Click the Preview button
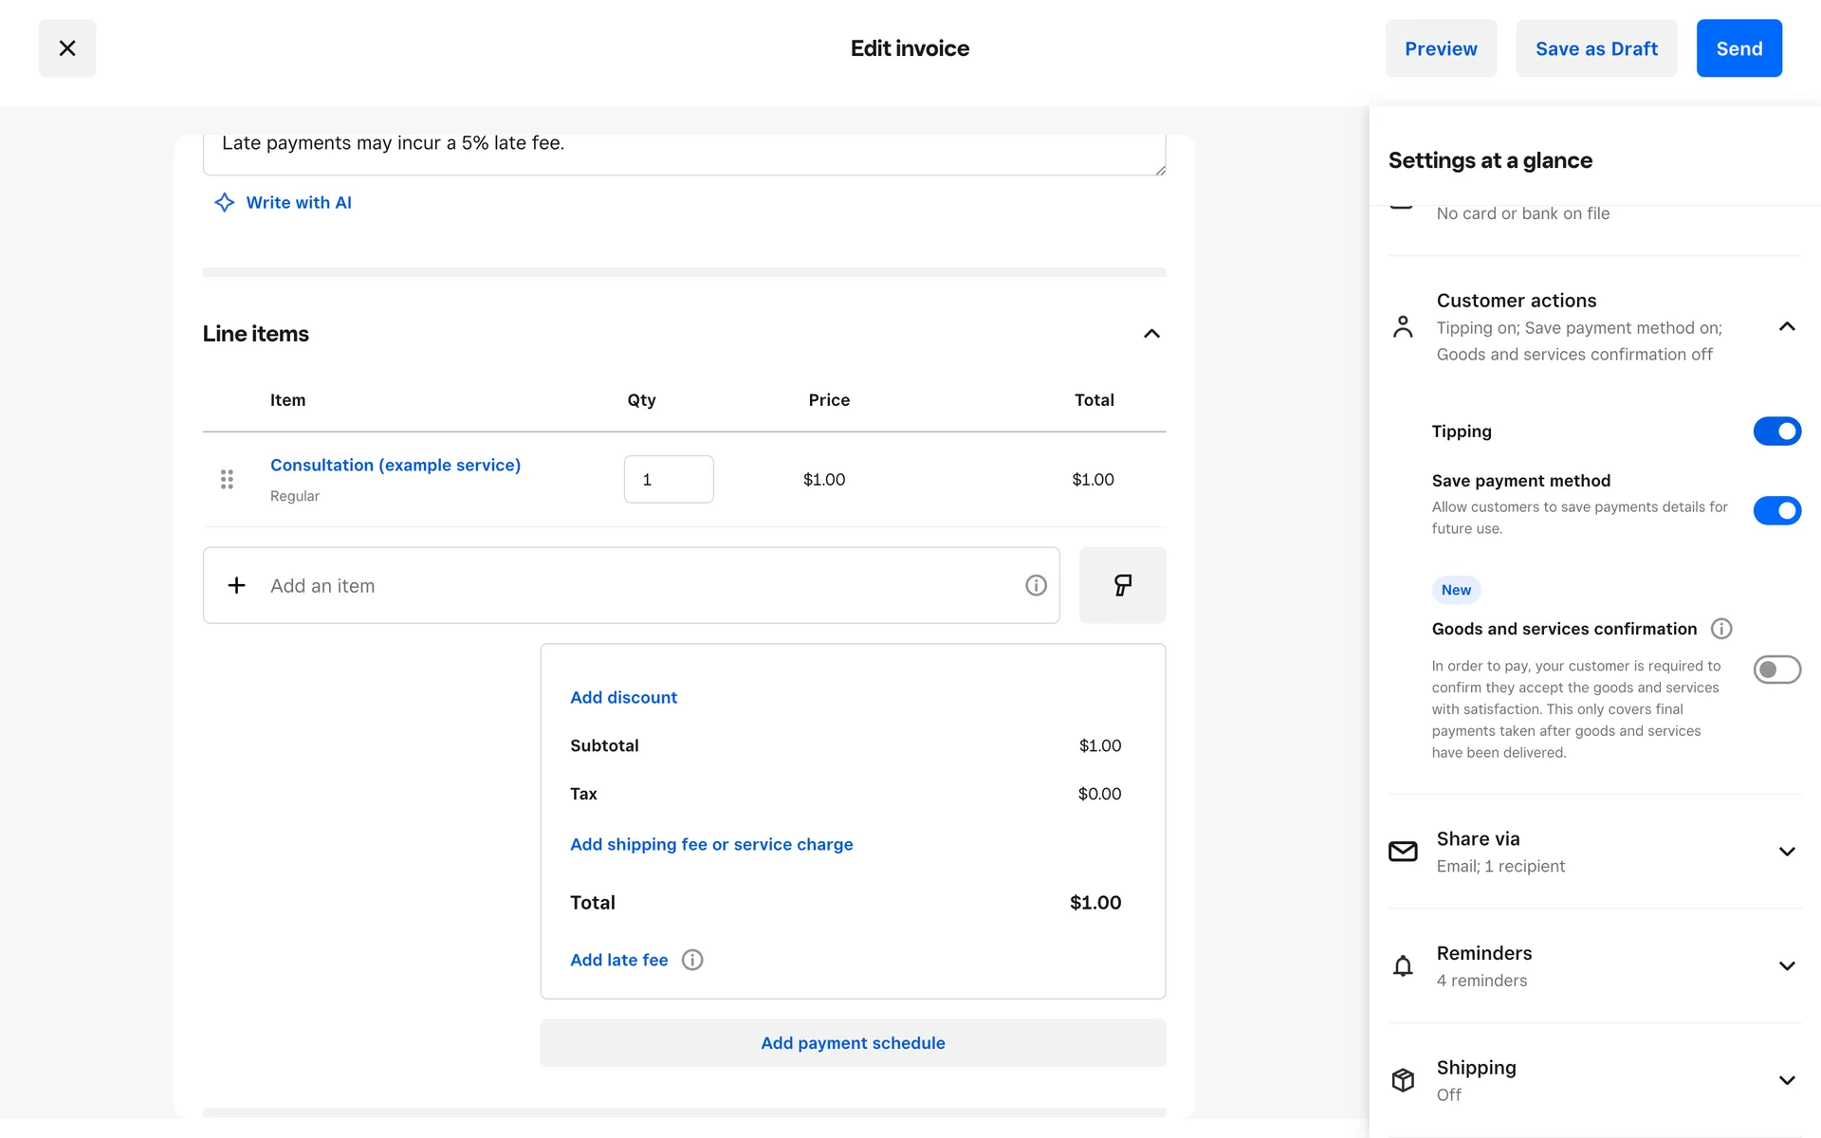1821x1138 pixels. click(1440, 48)
